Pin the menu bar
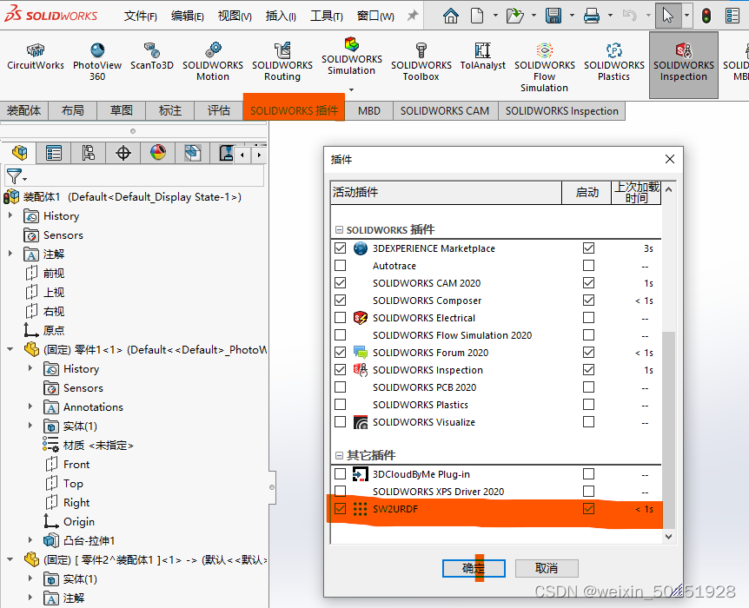Image resolution: width=749 pixels, height=608 pixels. [x=412, y=16]
